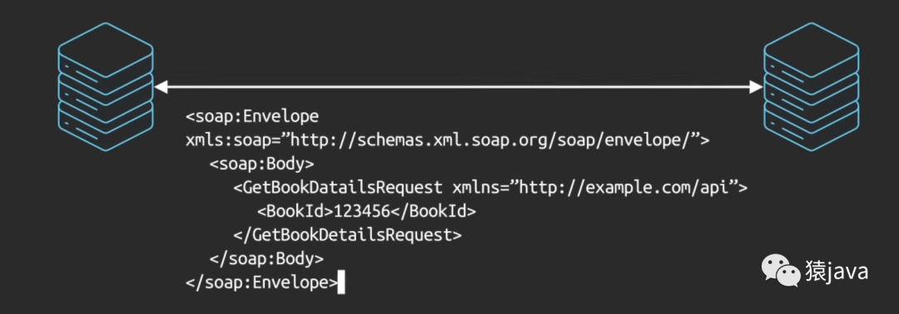Viewport: 899px width, 314px height.
Task: Click the right arrowhead of the connection line
Action: tap(756, 87)
